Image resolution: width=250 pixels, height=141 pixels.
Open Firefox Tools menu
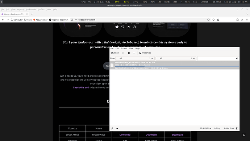49,9
